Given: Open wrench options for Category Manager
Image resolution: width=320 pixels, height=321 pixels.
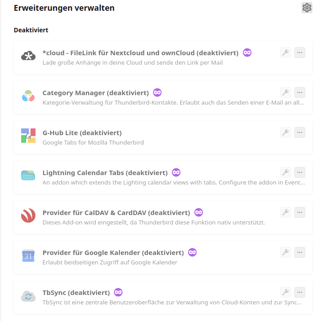Looking at the screenshot, I should [285, 92].
